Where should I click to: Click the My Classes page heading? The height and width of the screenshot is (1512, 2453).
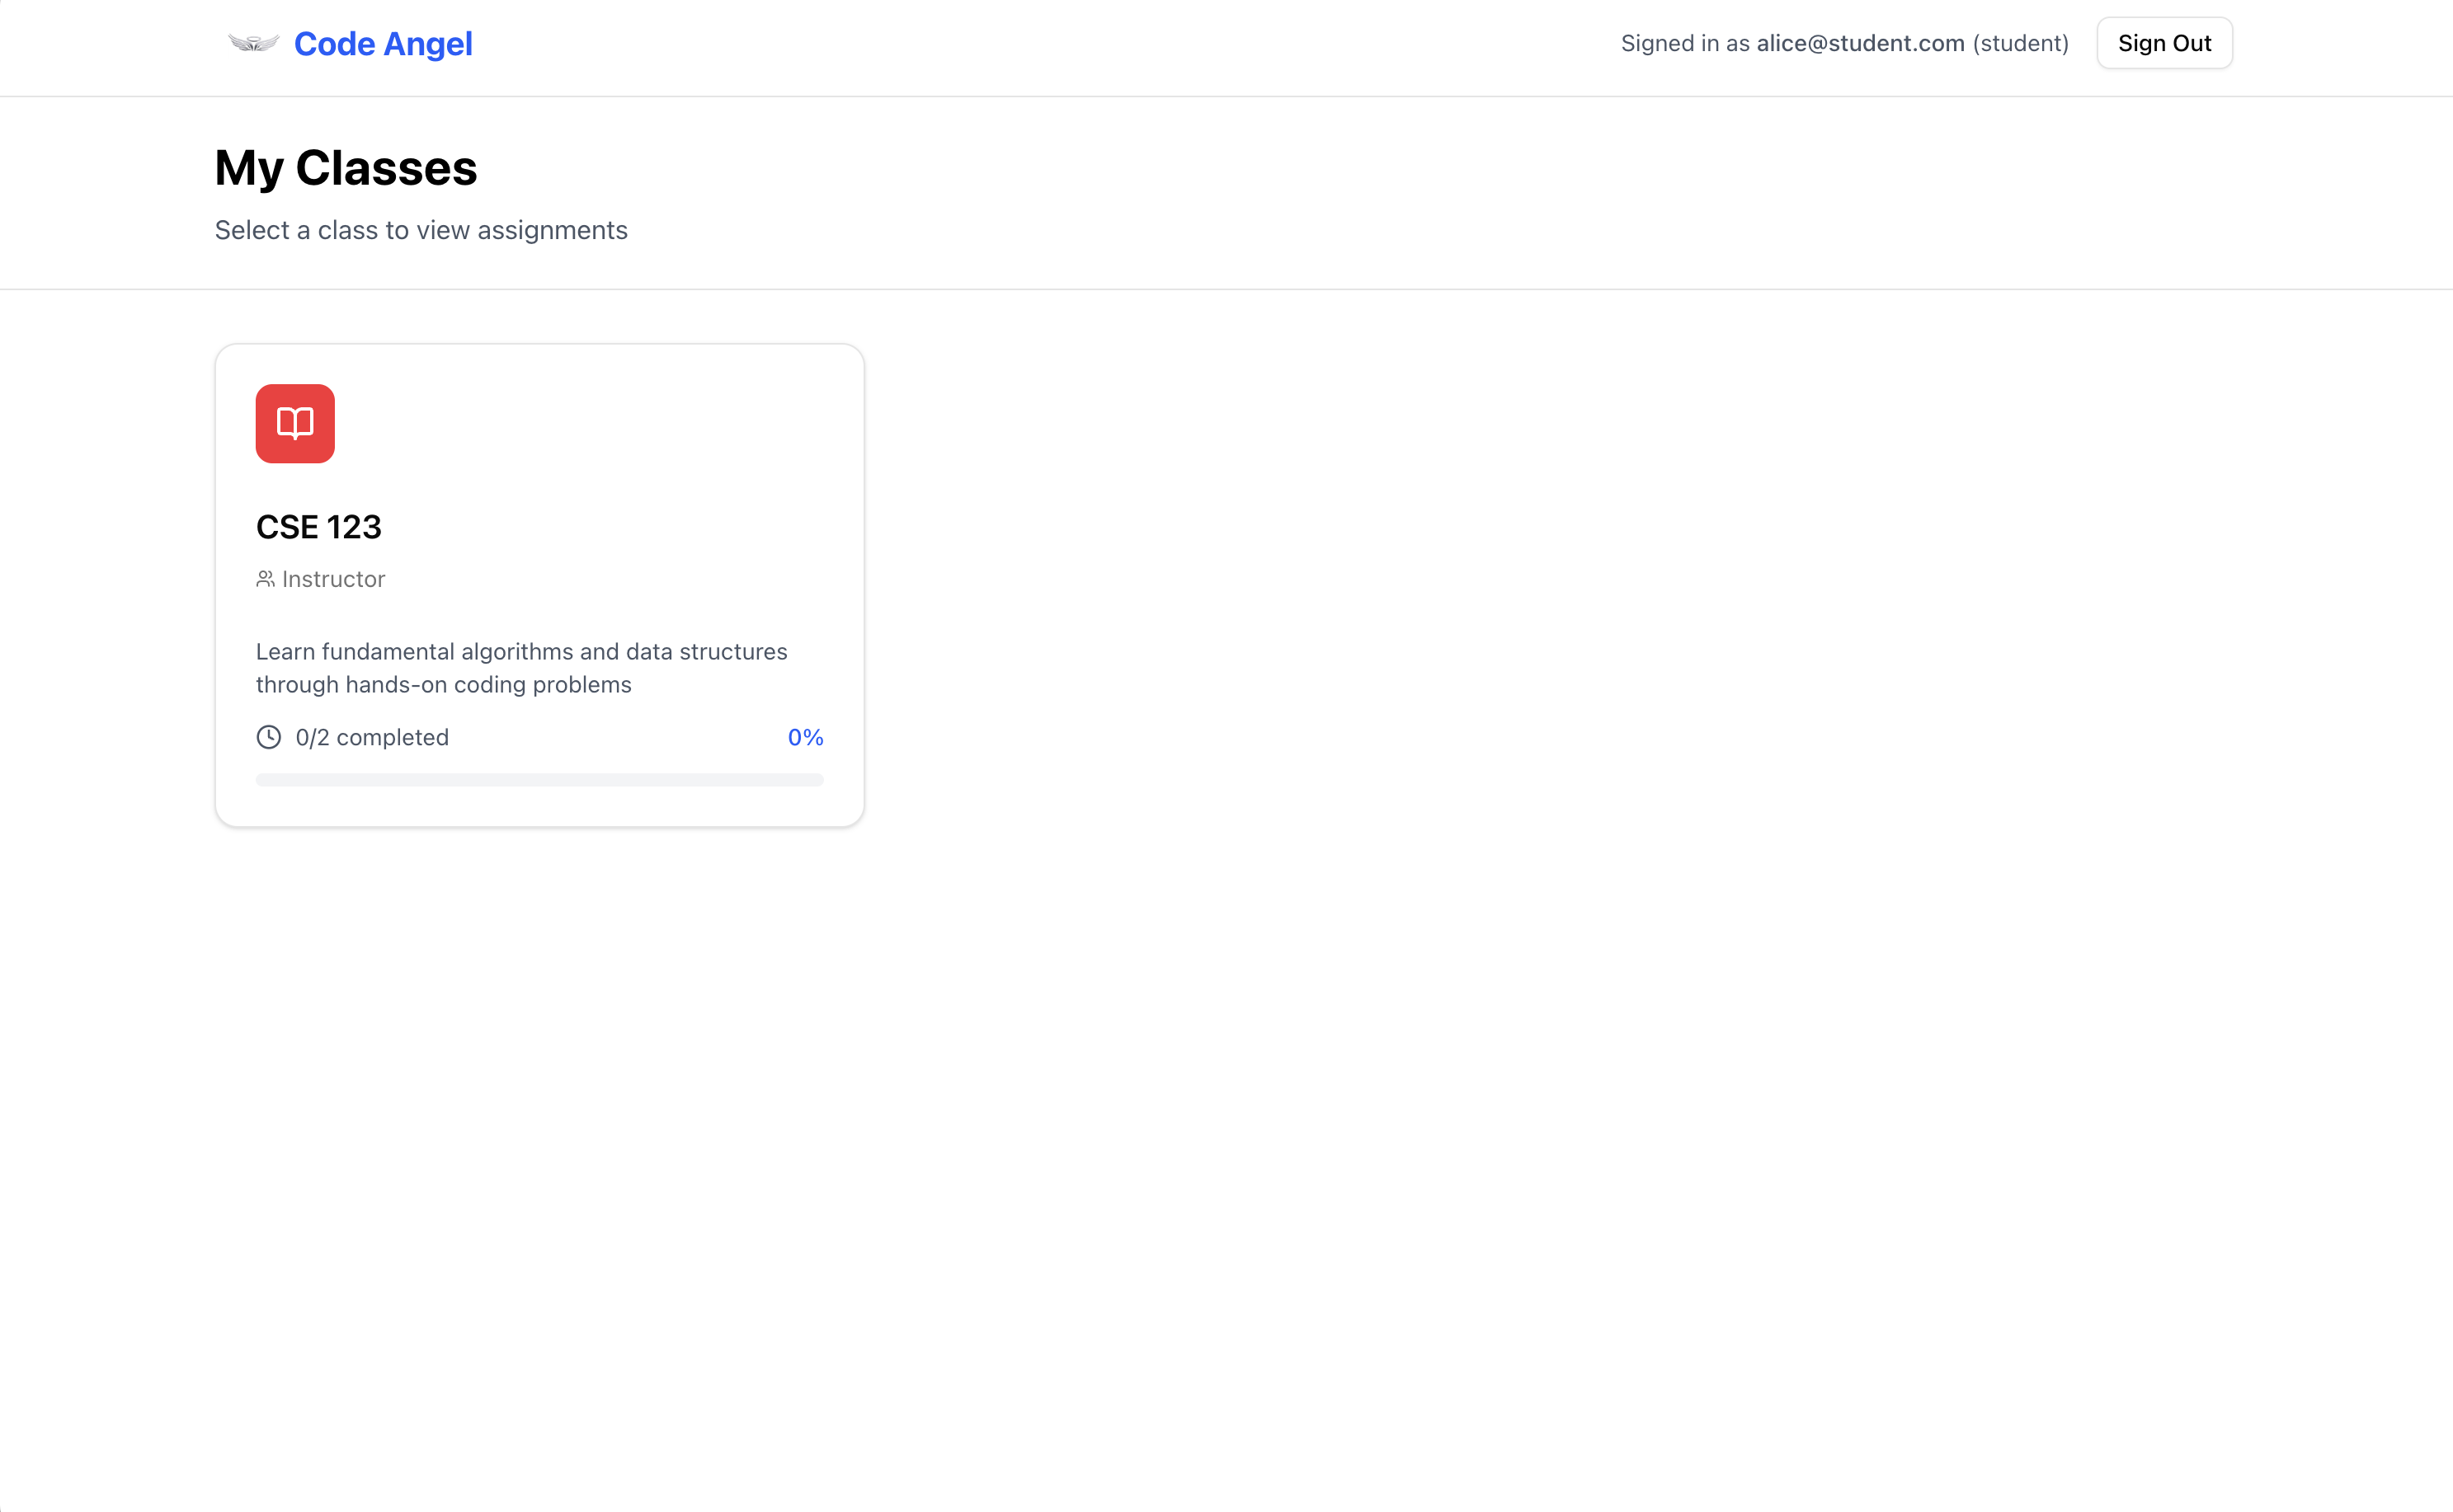tap(346, 167)
